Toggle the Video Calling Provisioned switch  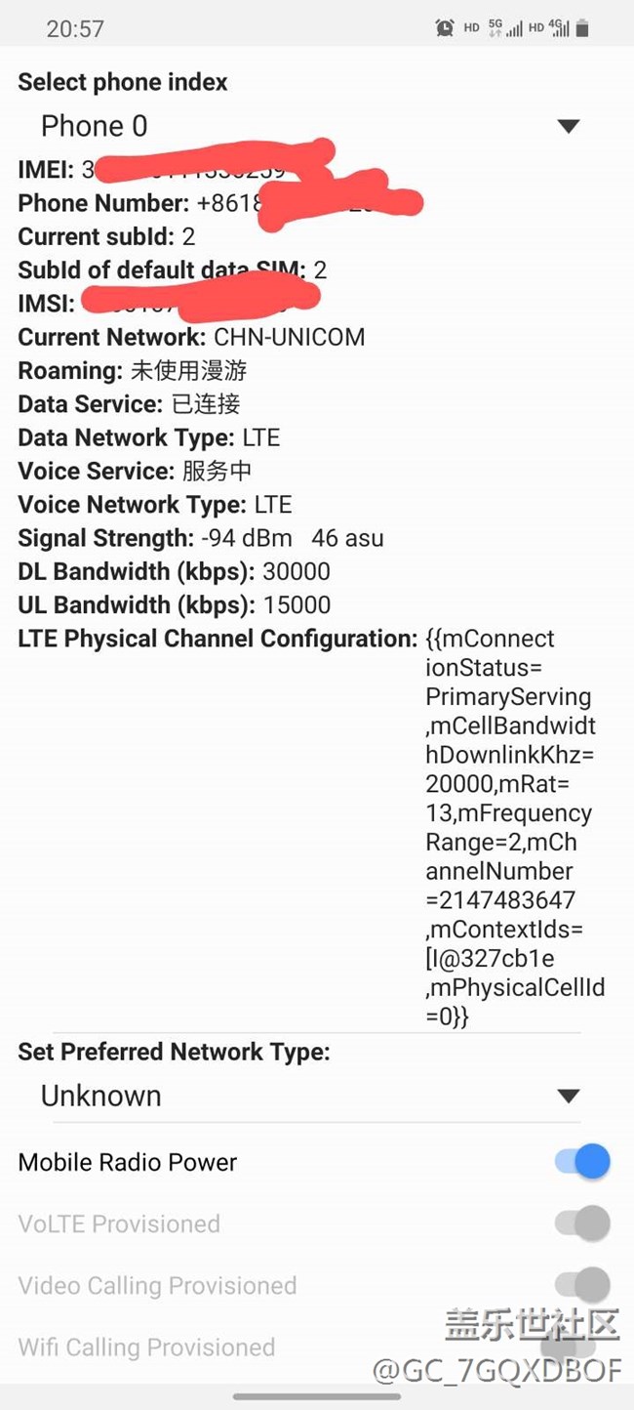[582, 1285]
